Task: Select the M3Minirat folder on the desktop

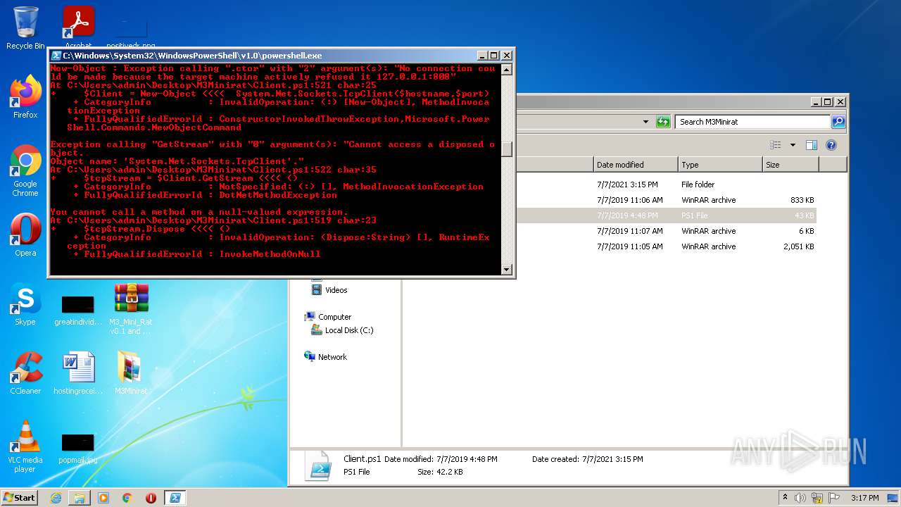Action: pyautogui.click(x=131, y=373)
